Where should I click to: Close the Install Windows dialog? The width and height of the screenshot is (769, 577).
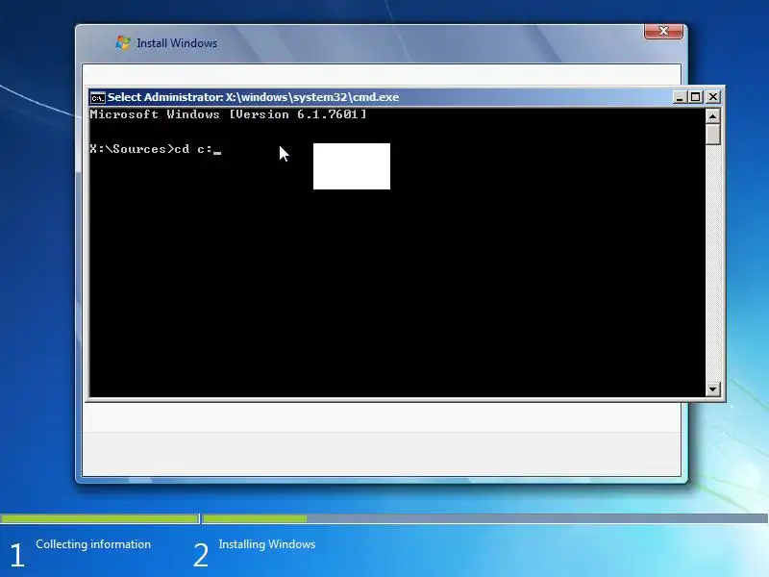tap(663, 31)
